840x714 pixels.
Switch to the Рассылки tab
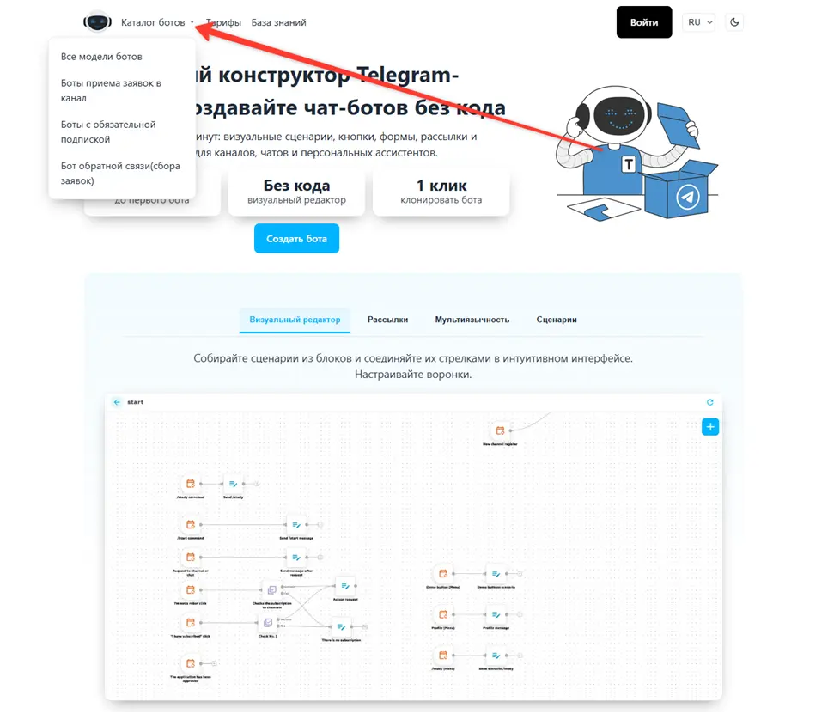coord(387,320)
